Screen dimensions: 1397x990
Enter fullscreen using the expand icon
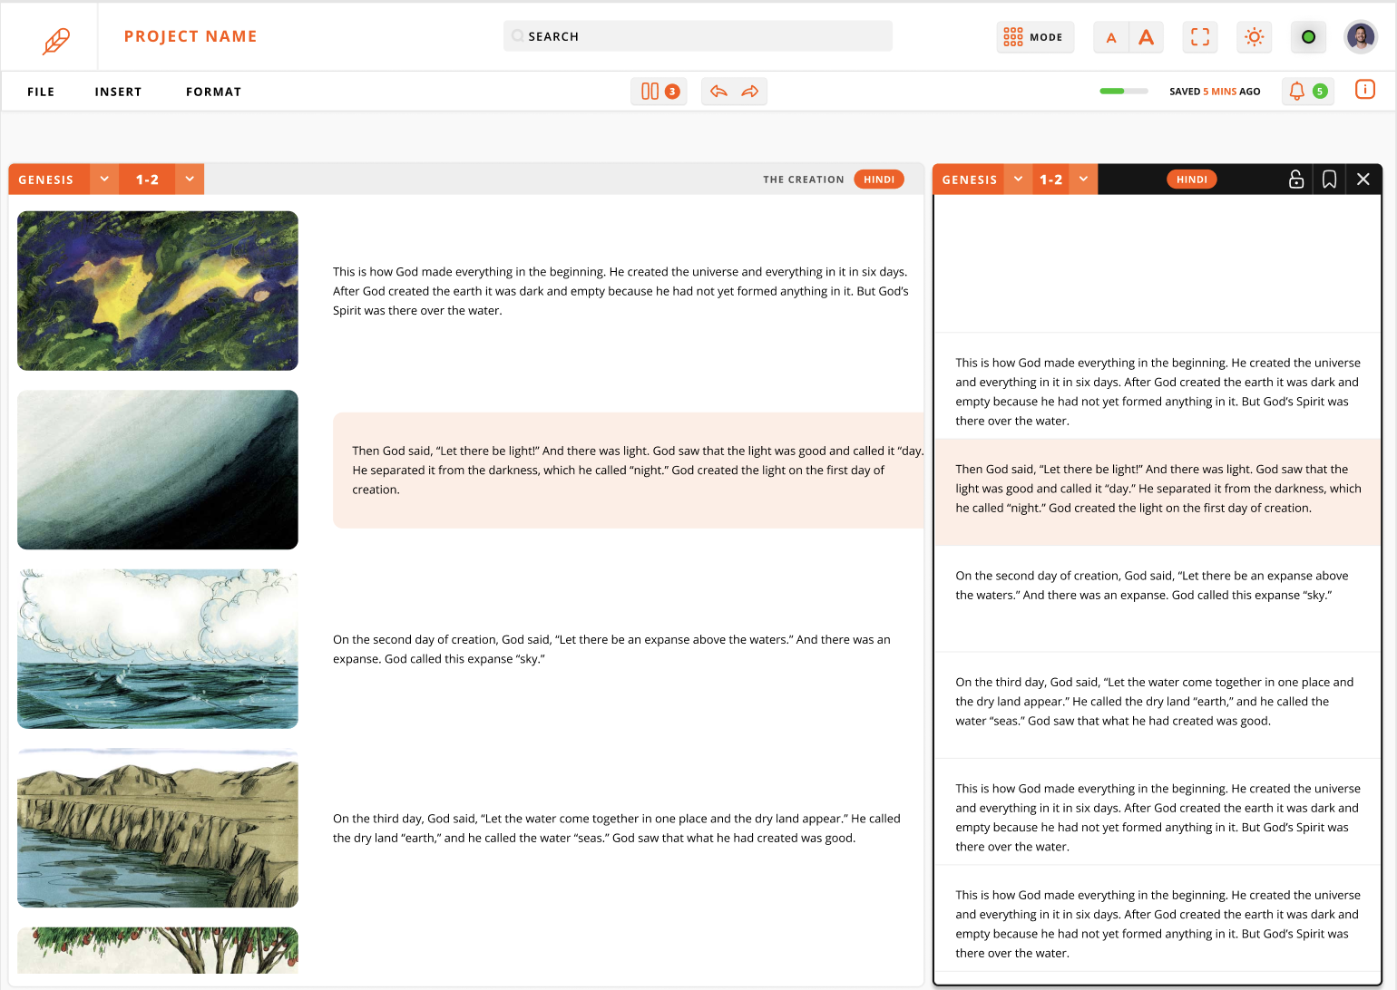pos(1200,37)
